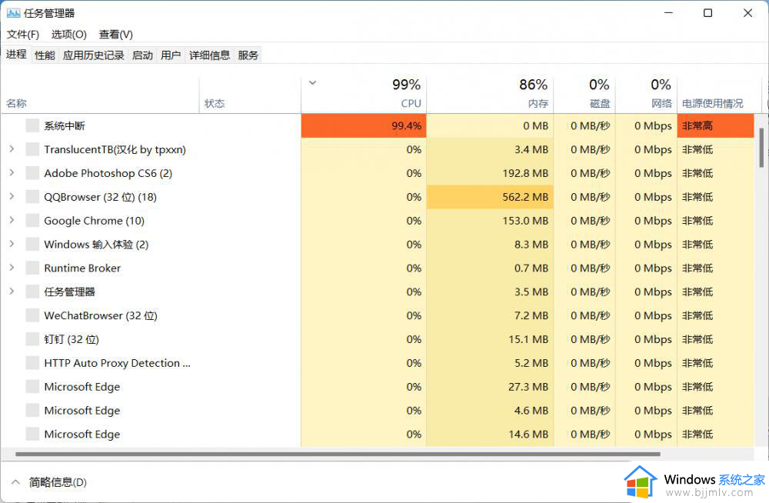This screenshot has height=503, width=769.
Task: Click the Microsoft Edge 4.6 MB row icon
Action: click(32, 410)
